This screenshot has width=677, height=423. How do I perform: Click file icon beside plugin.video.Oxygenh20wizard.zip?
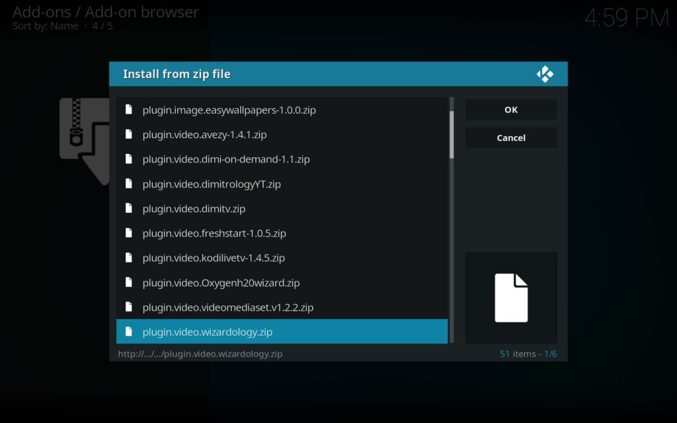tap(129, 282)
